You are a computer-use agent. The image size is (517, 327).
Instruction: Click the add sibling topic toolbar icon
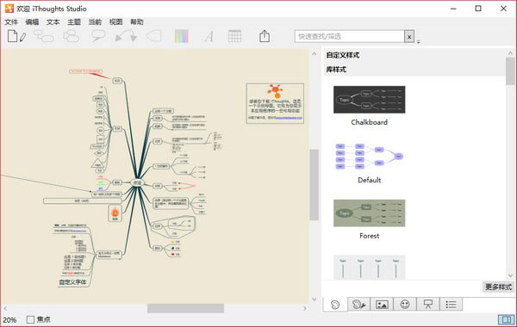point(44,36)
